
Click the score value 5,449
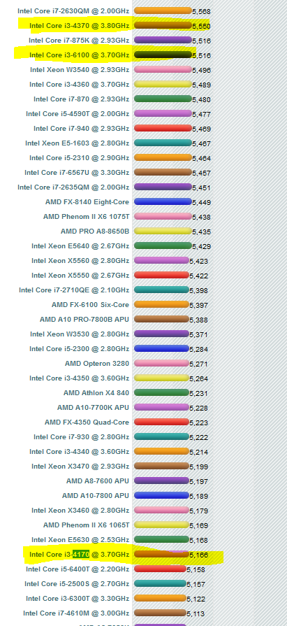coord(201,202)
